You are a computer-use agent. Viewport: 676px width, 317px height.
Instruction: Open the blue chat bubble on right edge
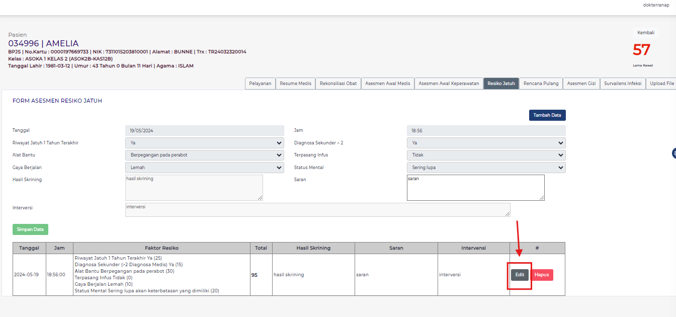[673, 153]
